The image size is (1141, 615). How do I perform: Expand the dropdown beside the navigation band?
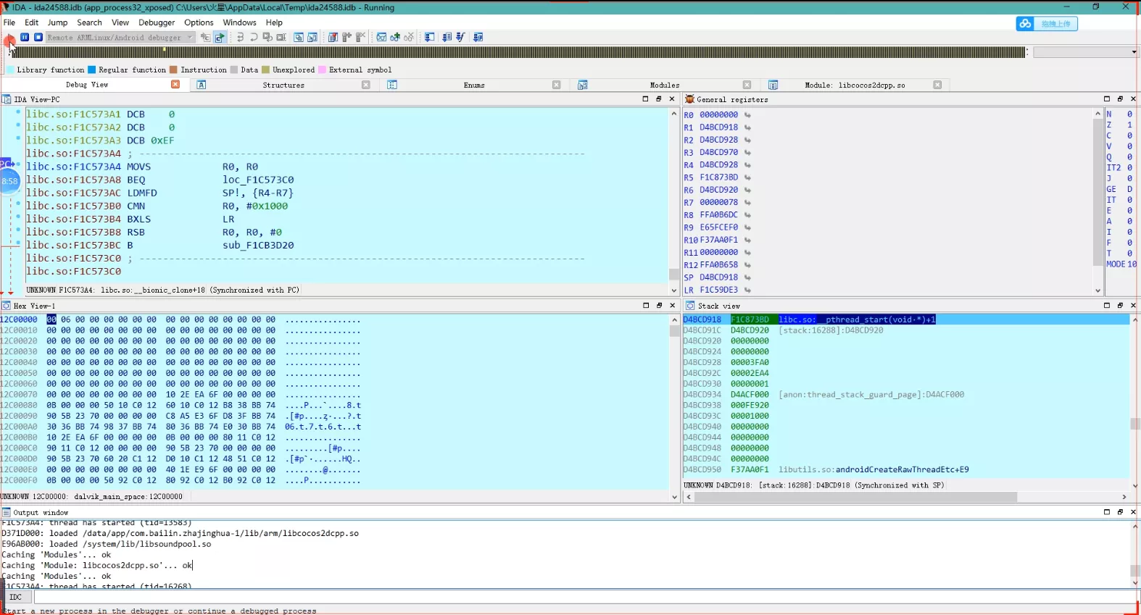click(1134, 52)
